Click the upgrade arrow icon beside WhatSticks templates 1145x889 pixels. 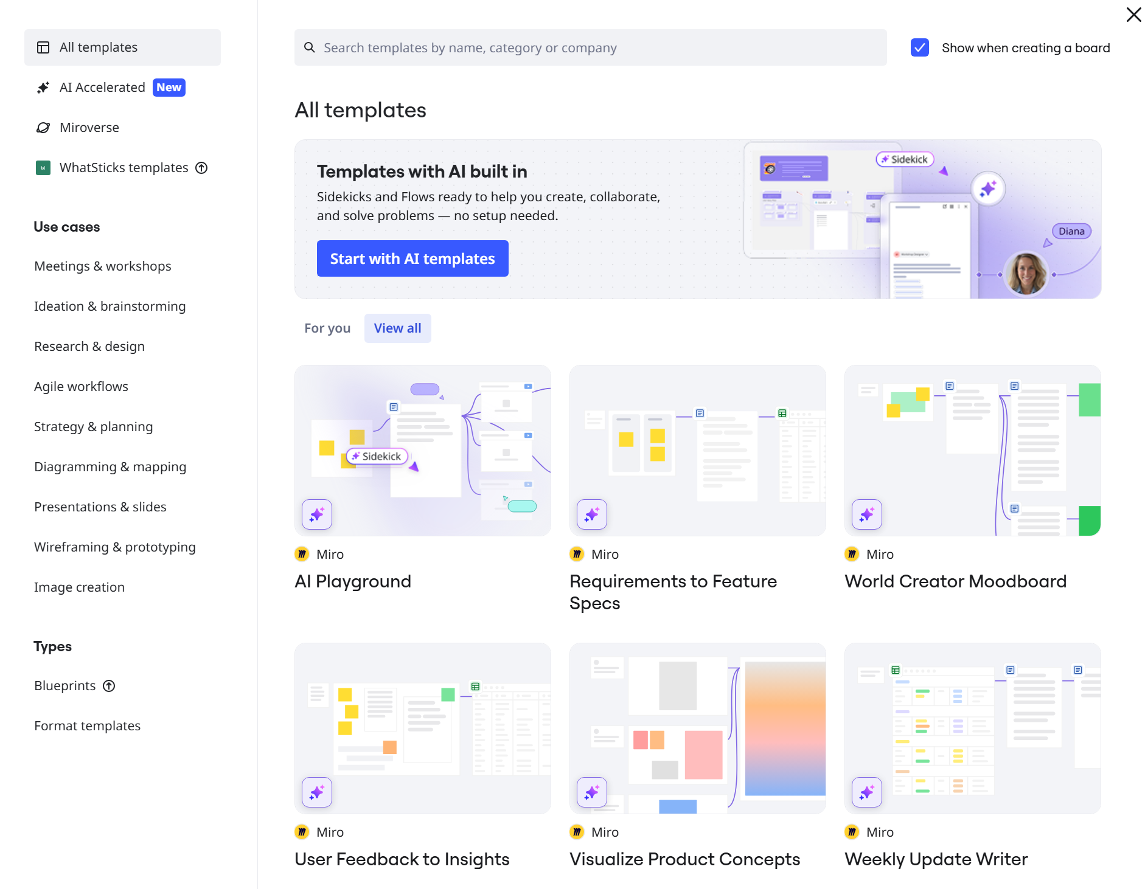pos(201,168)
